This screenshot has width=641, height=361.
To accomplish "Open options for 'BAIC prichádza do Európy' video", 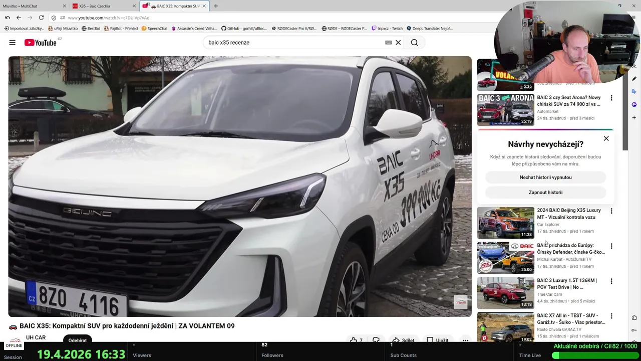I will (611, 246).
